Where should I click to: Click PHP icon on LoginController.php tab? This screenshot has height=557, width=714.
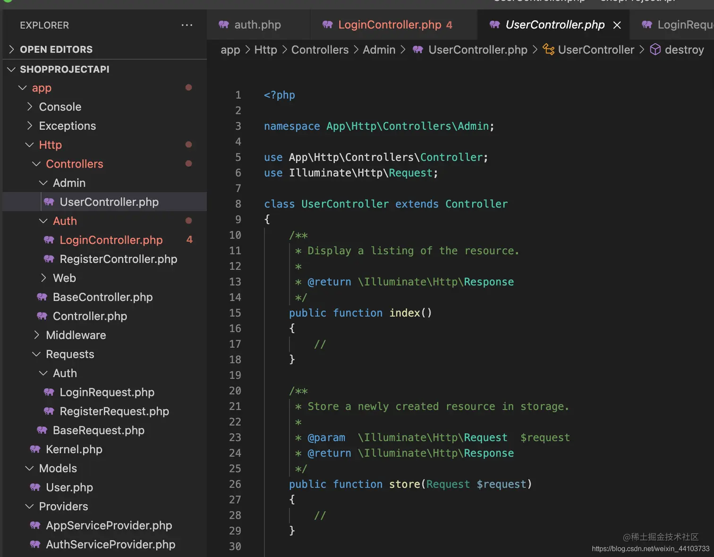[328, 25]
